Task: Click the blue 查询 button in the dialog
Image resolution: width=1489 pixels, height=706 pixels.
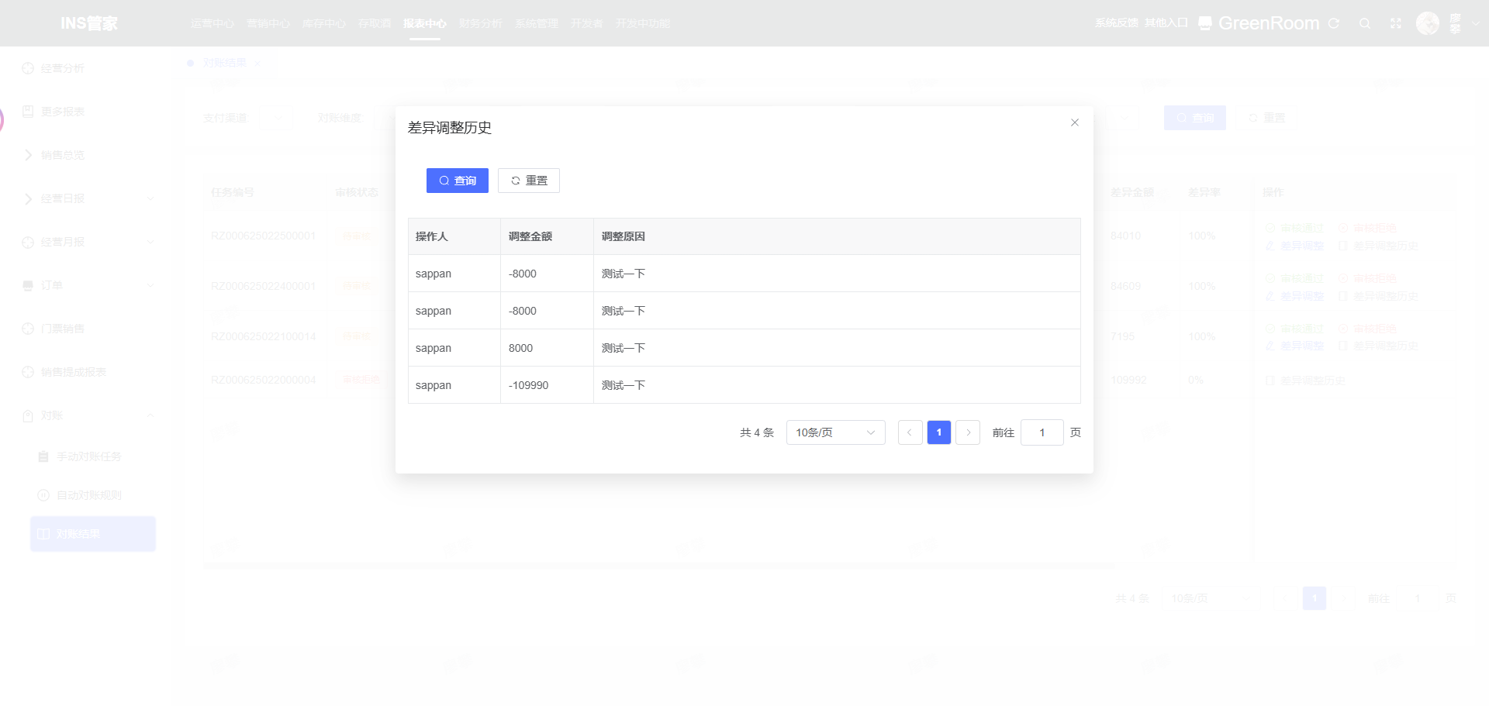Action: (458, 181)
